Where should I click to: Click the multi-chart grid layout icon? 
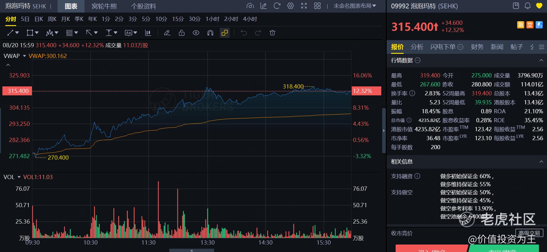pos(317,6)
